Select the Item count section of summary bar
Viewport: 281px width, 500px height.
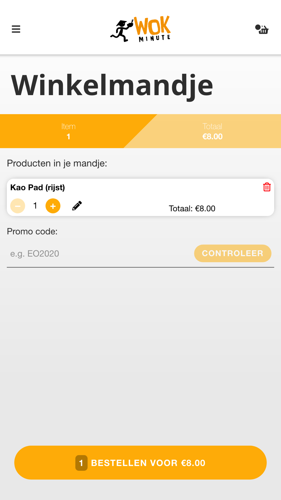(68, 131)
